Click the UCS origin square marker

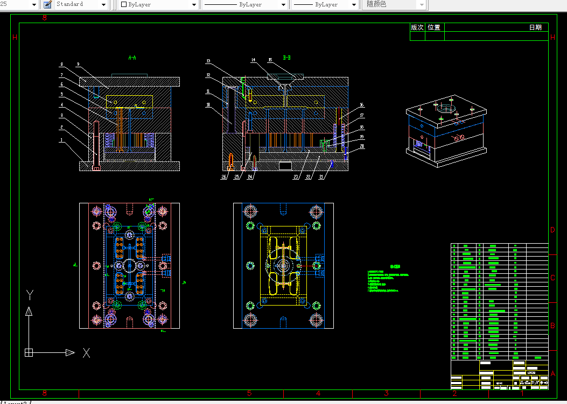[x=29, y=353]
